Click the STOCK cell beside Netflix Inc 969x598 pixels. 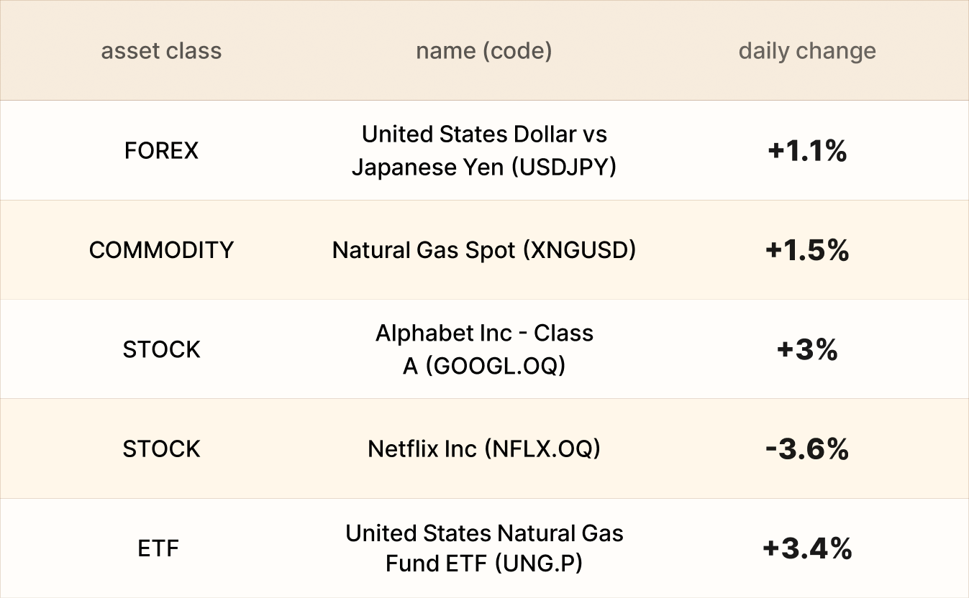click(x=161, y=449)
